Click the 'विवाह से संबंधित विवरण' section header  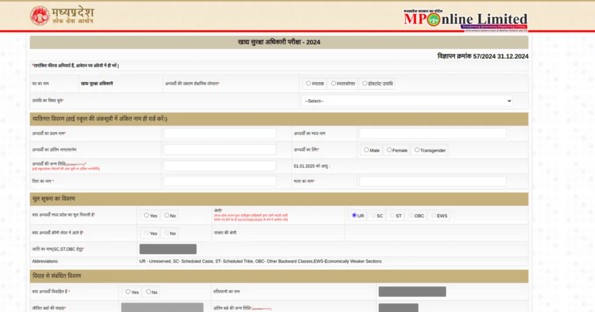click(279, 276)
